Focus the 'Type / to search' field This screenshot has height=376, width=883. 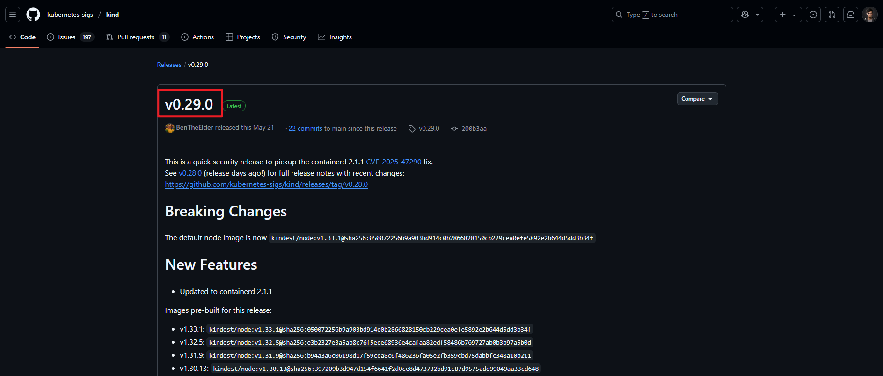(672, 15)
